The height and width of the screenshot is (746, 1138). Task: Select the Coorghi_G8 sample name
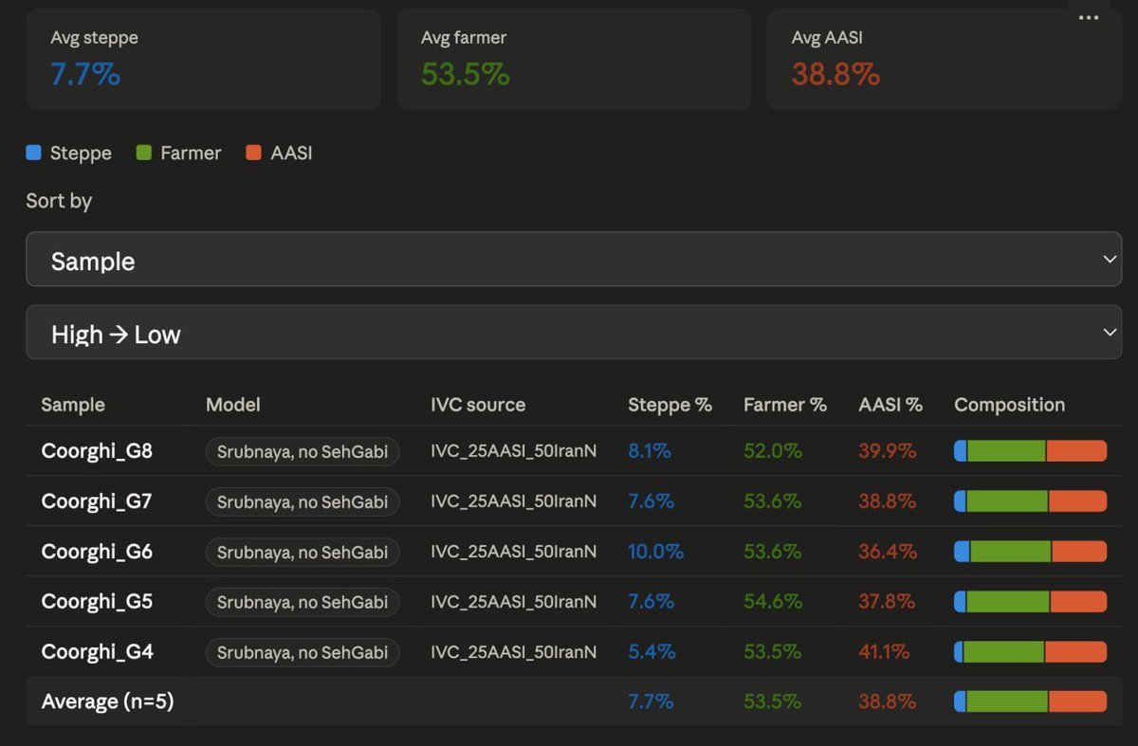click(97, 451)
